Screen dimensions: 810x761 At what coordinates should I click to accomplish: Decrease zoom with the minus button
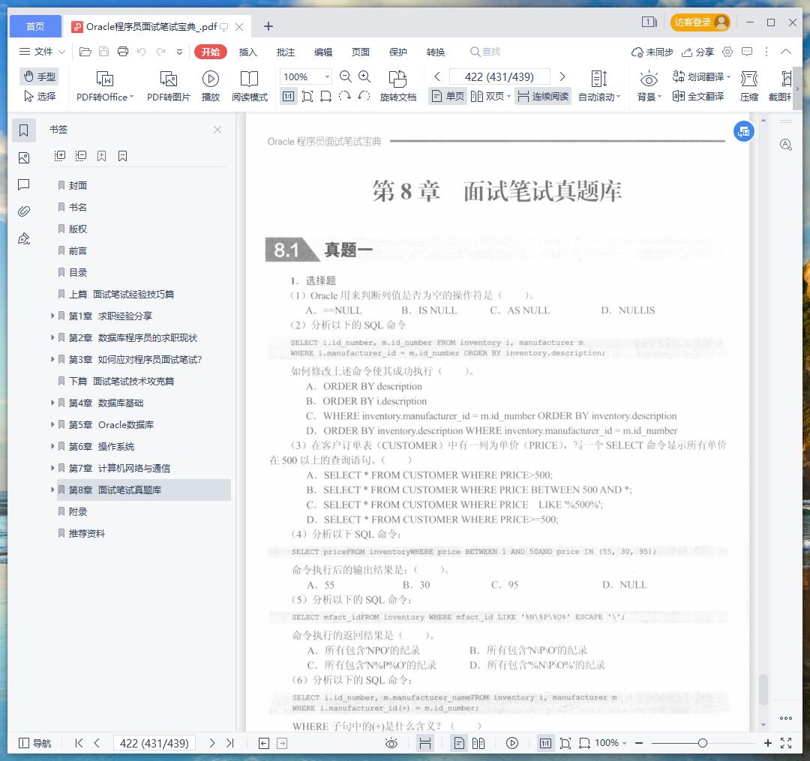[x=639, y=743]
